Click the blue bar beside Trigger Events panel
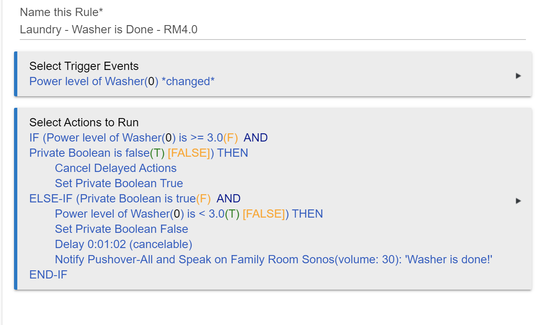Viewport: 542px width, 325px height. pos(16,74)
